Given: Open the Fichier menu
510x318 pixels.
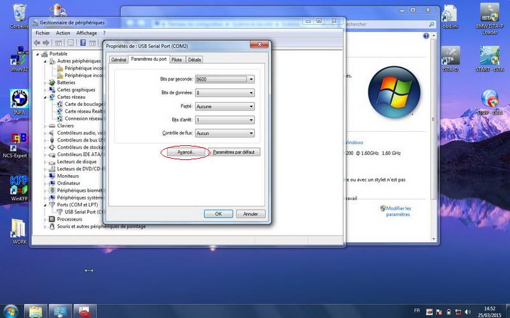Looking at the screenshot, I should [43, 33].
